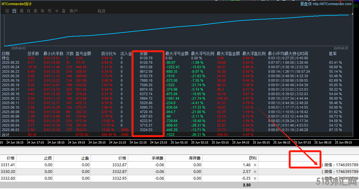Screen dimensions: 359x189
Task: Switch to the 综 summary tab
Action: [7, 11]
